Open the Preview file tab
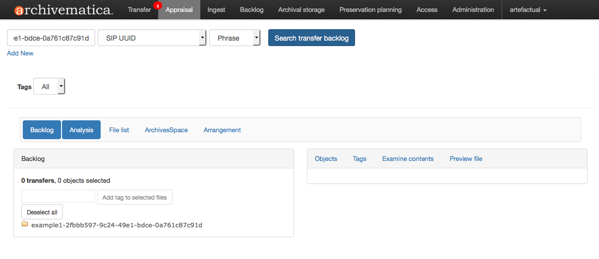This screenshot has width=599, height=259. pyautogui.click(x=466, y=159)
